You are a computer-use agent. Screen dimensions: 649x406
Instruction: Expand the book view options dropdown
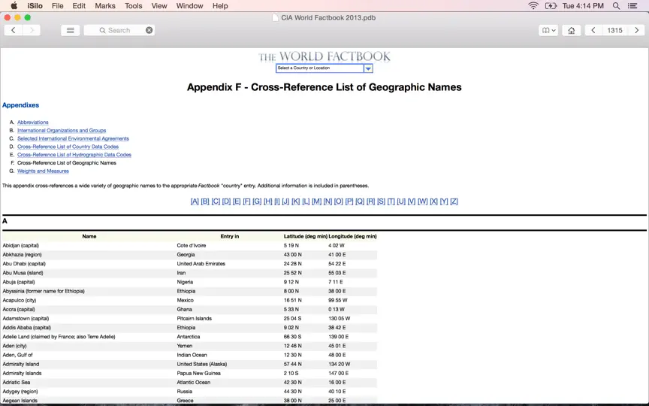tap(548, 30)
